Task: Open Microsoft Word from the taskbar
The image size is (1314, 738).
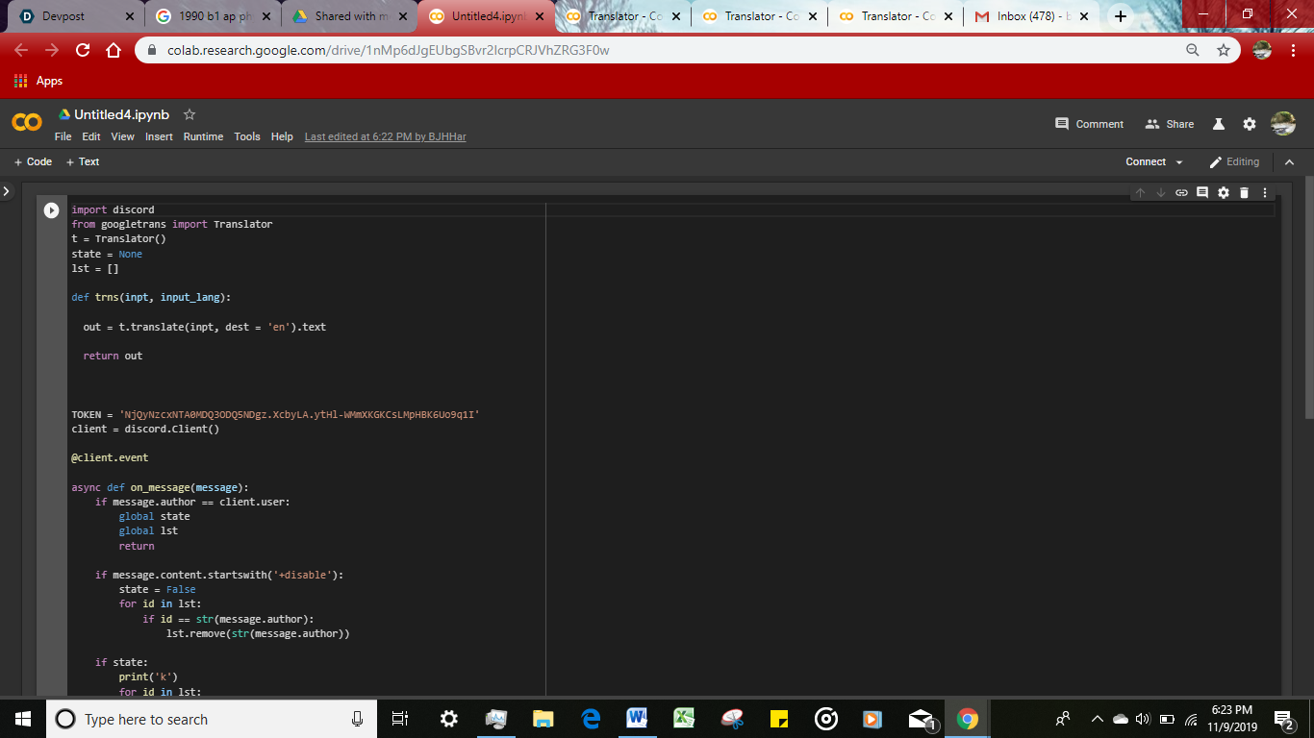Action: coord(637,719)
